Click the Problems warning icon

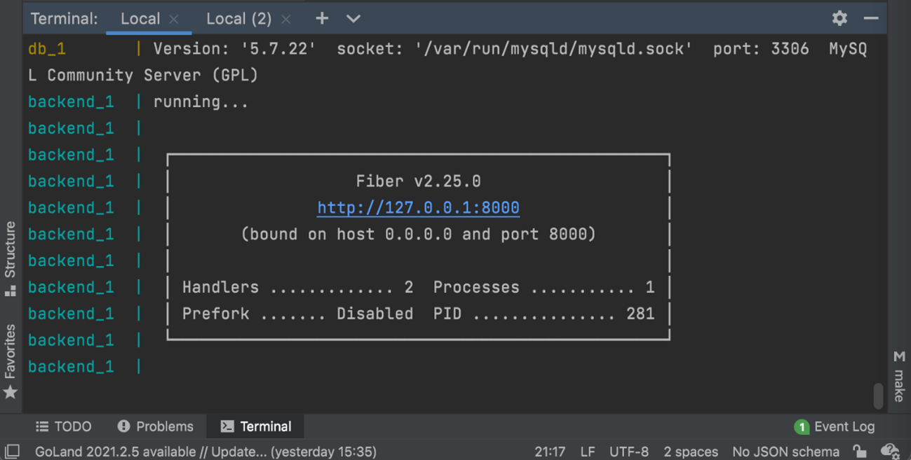pyautogui.click(x=124, y=426)
